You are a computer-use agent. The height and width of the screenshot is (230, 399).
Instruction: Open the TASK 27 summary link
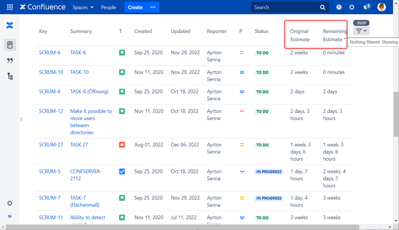79,145
